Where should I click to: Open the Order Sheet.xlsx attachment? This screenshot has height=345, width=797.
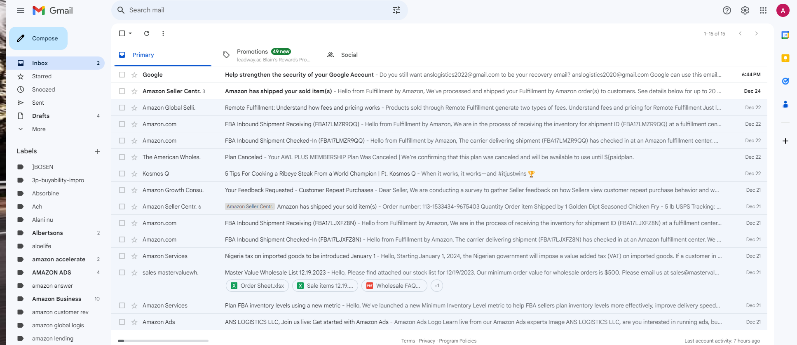(257, 286)
